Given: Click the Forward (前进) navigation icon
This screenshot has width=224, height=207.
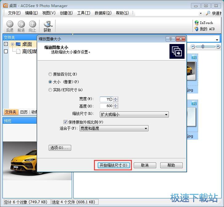Looking at the screenshot, I should 21,24.
